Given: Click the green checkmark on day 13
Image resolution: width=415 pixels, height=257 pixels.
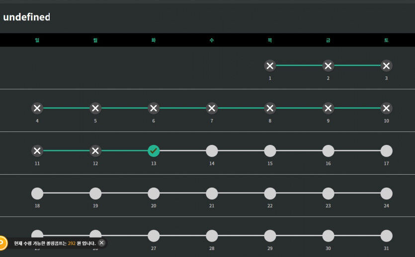Looking at the screenshot, I should click(154, 151).
